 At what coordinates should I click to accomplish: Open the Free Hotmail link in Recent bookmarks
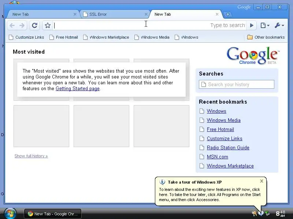click(x=220, y=130)
